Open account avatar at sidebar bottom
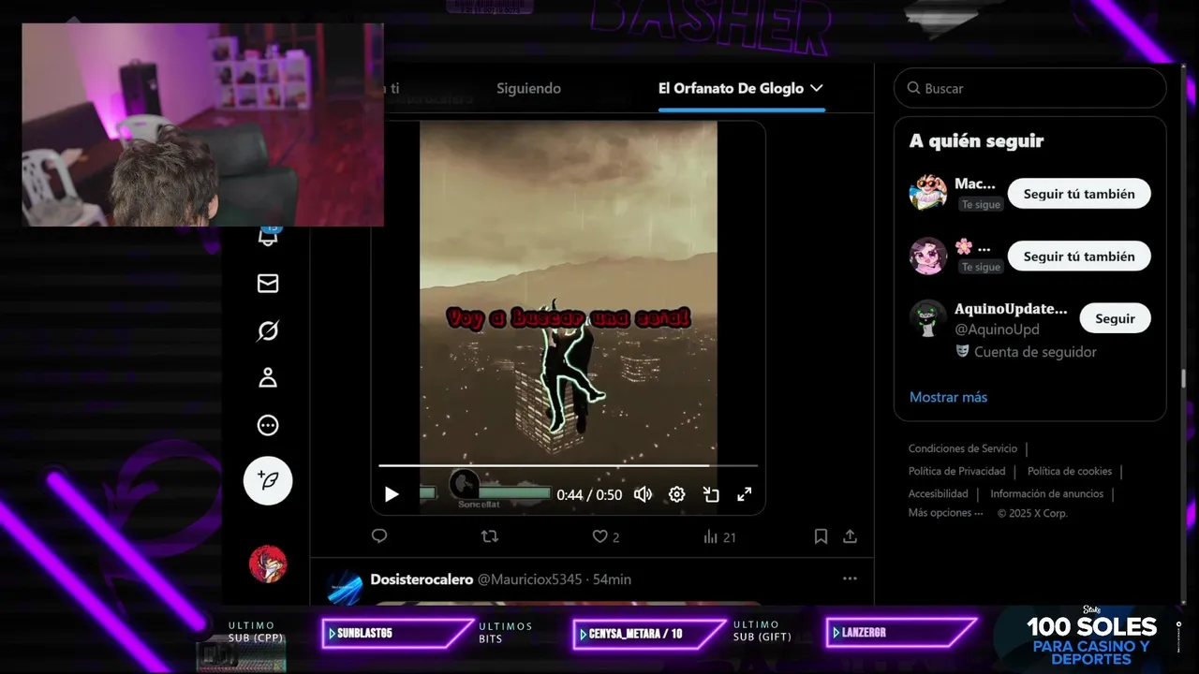1199x674 pixels. [268, 564]
